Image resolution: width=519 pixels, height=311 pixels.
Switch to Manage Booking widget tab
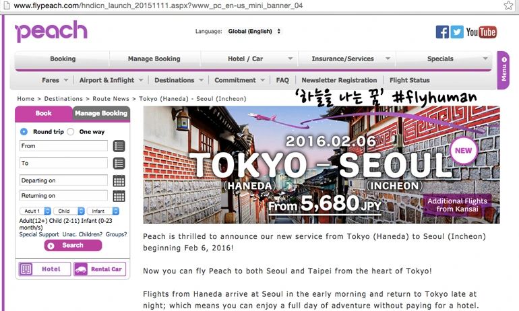pos(101,113)
